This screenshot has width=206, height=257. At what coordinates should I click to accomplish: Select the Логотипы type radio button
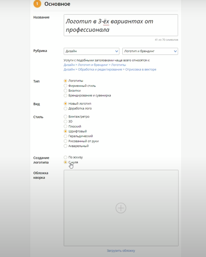click(x=65, y=81)
